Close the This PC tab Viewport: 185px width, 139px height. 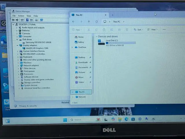click(106, 15)
